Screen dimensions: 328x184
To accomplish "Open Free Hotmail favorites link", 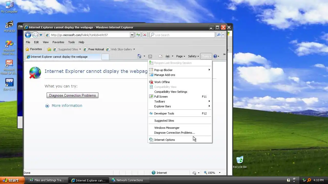I will point(94,49).
